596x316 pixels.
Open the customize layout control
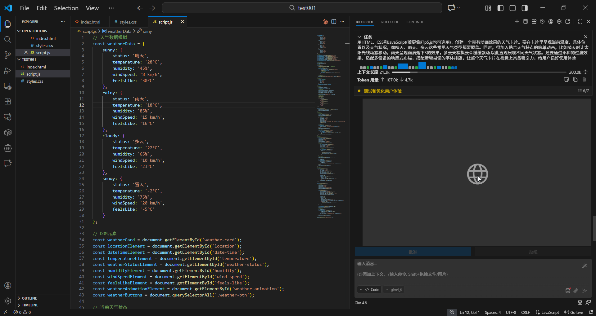[x=488, y=8]
